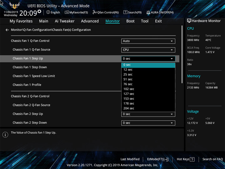Go to the Boot tab

[x=130, y=21]
